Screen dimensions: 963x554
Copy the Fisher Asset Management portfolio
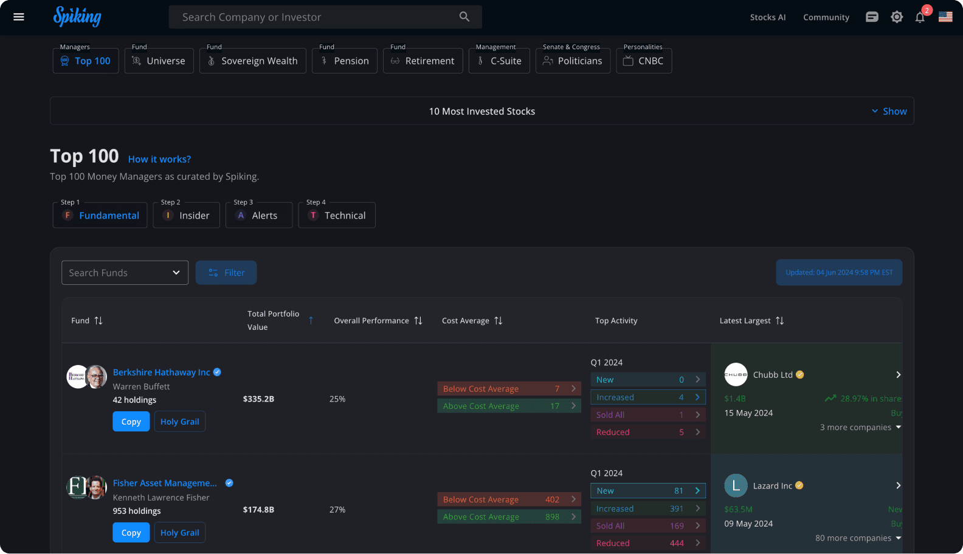click(x=131, y=533)
